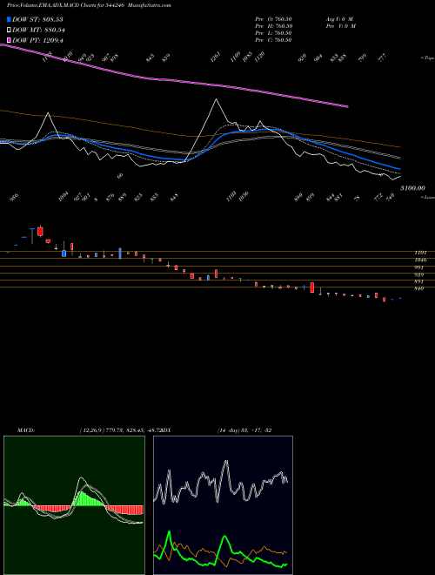This screenshot has width=435, height=575.
Task: Click the 1191 horizontal level label
Action: tap(420, 253)
